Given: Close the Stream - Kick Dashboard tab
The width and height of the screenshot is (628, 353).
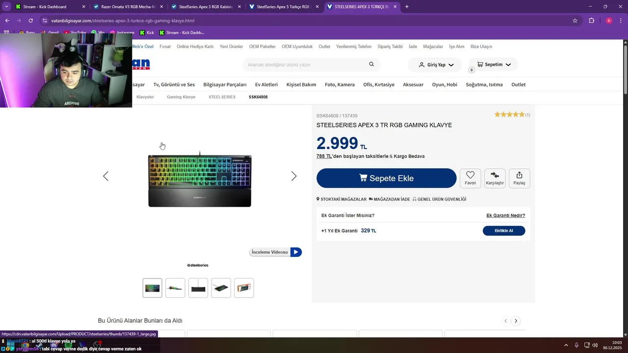Looking at the screenshot, I should (x=83, y=7).
